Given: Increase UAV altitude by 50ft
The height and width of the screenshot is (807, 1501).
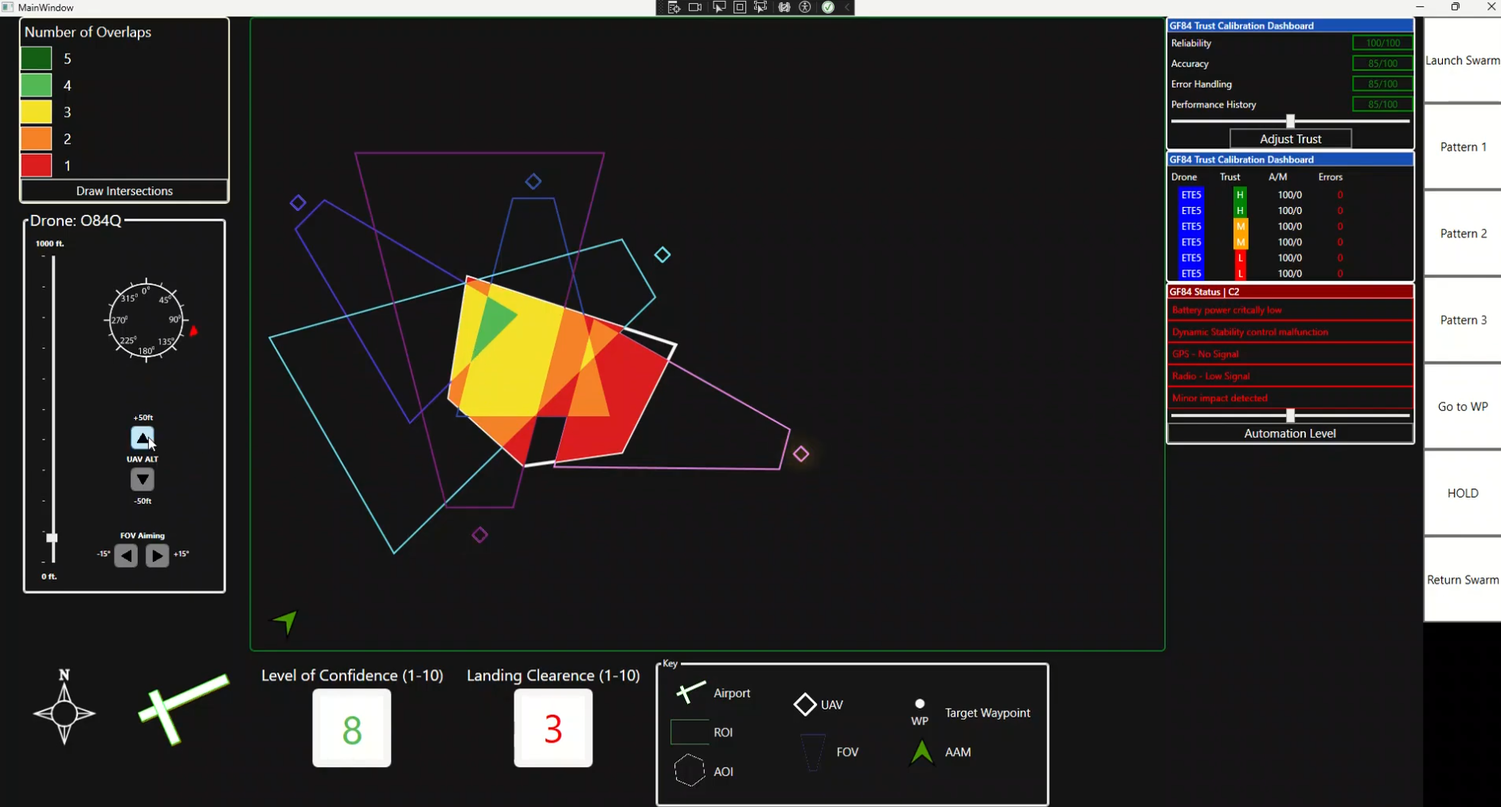Looking at the screenshot, I should pos(143,438).
